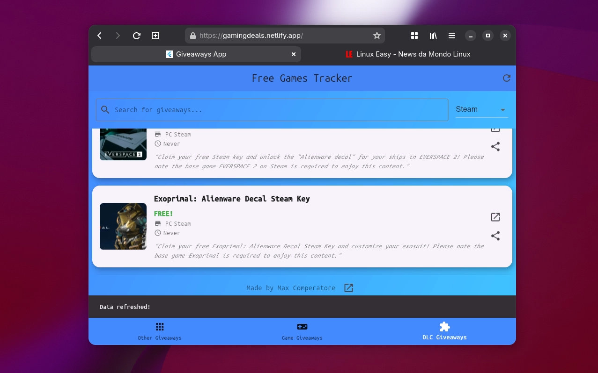Screen dimensions: 598x373
Task: Reload the page in browser toolbar
Action: 137,36
